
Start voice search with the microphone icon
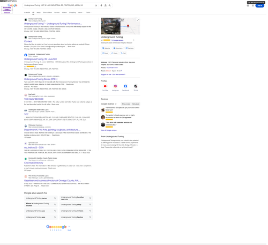coord(101,5)
